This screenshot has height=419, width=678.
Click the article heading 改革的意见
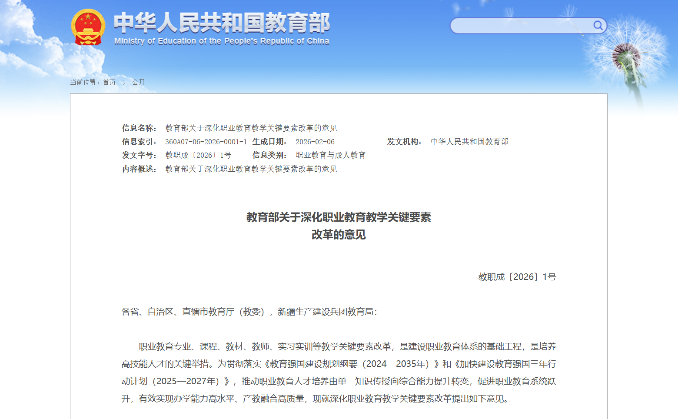tap(339, 235)
